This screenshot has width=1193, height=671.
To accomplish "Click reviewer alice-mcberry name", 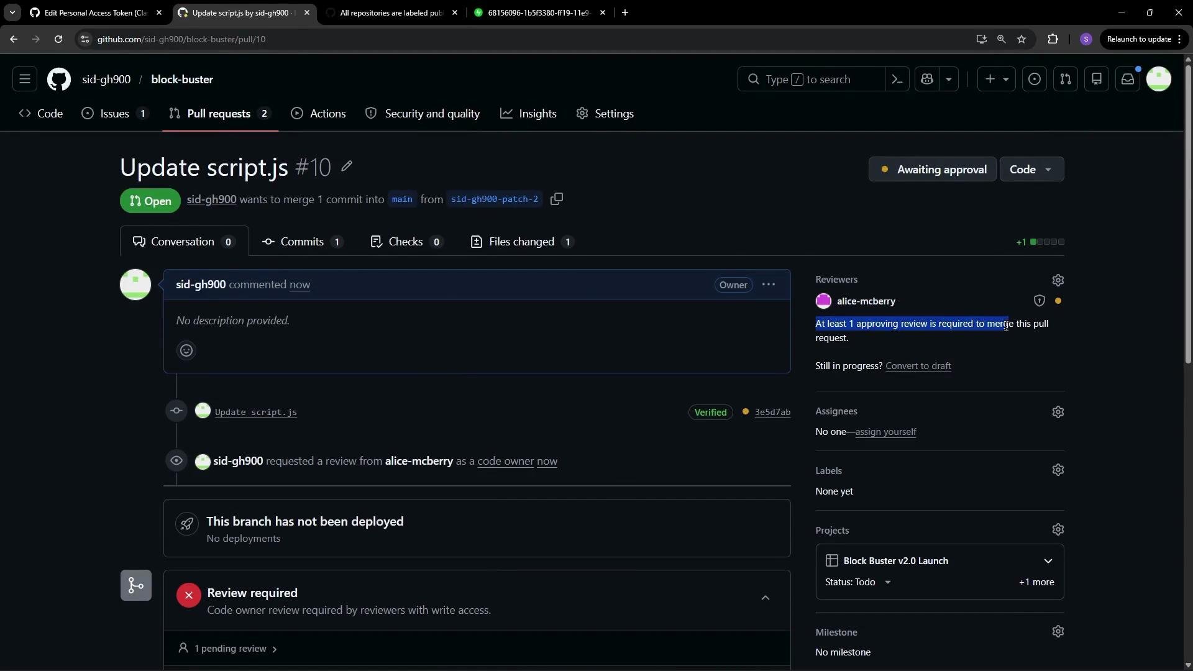I will tap(866, 301).
